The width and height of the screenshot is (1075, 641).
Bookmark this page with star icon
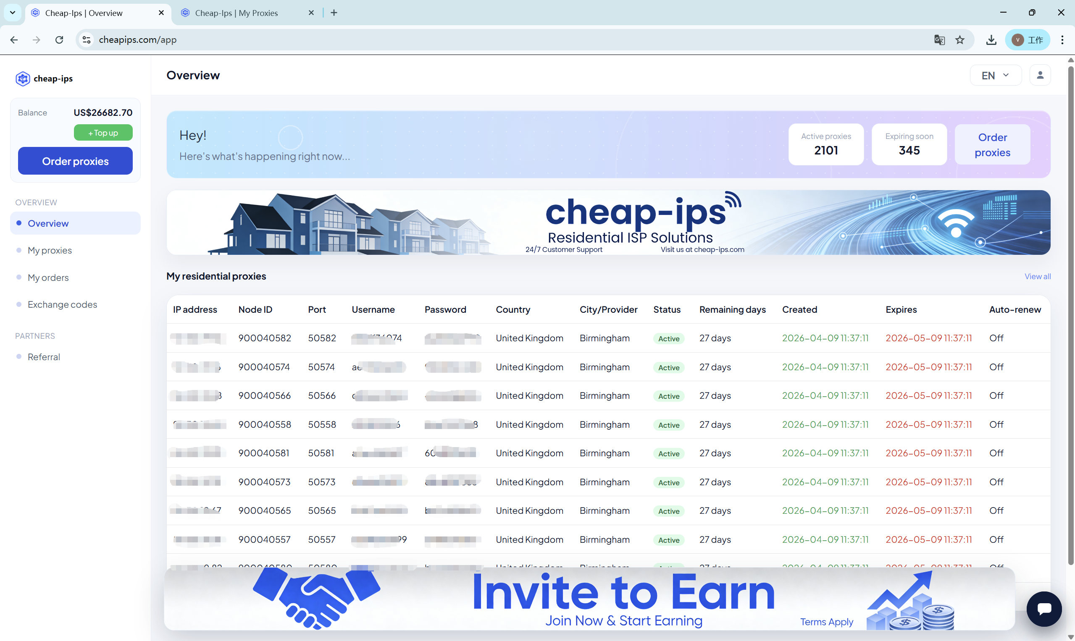click(x=959, y=40)
